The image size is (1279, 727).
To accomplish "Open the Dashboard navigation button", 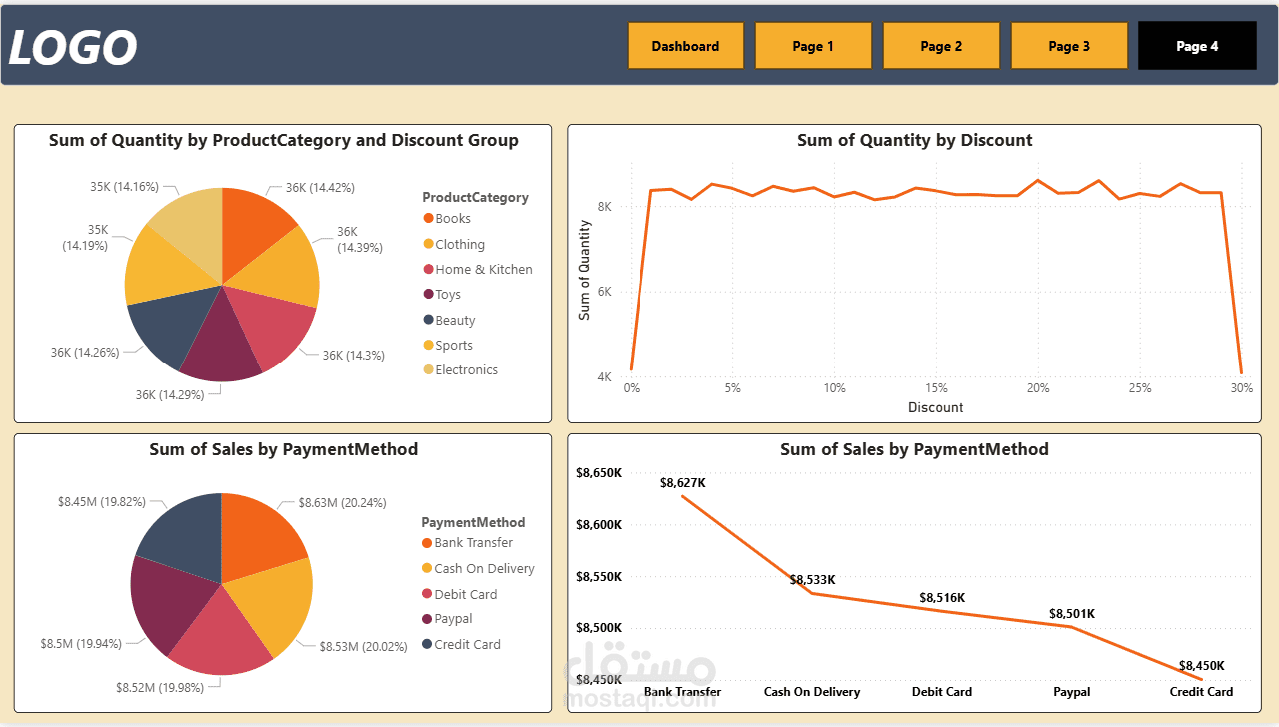I will click(x=685, y=46).
